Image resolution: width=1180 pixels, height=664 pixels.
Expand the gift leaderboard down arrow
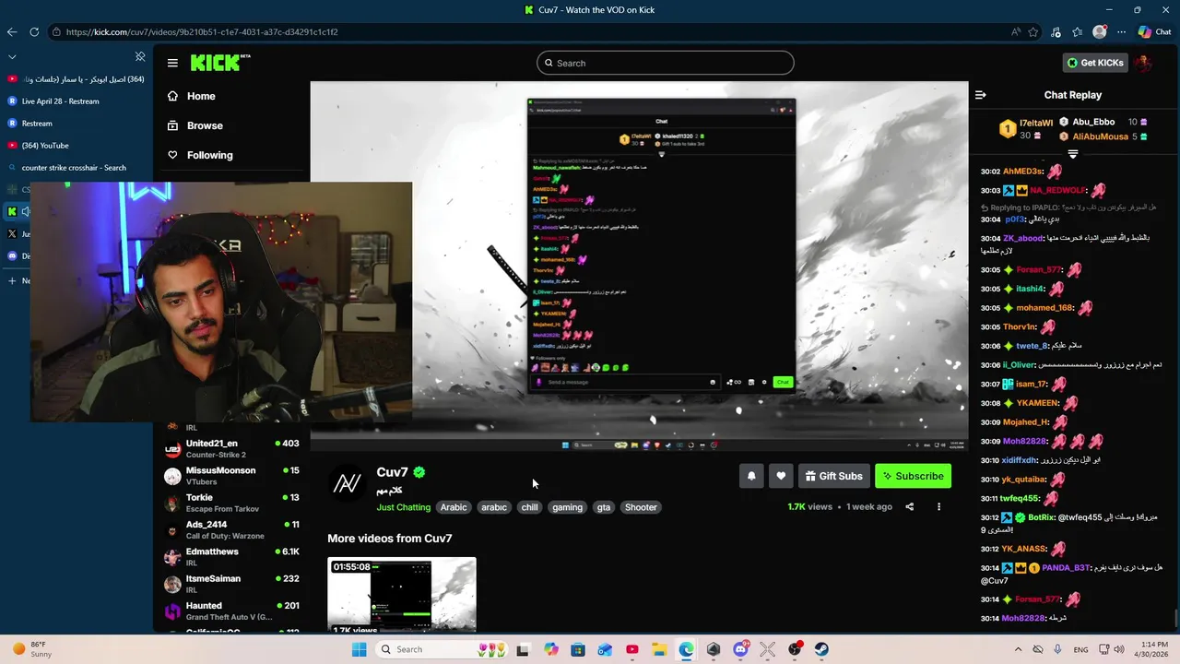[x=1073, y=153]
